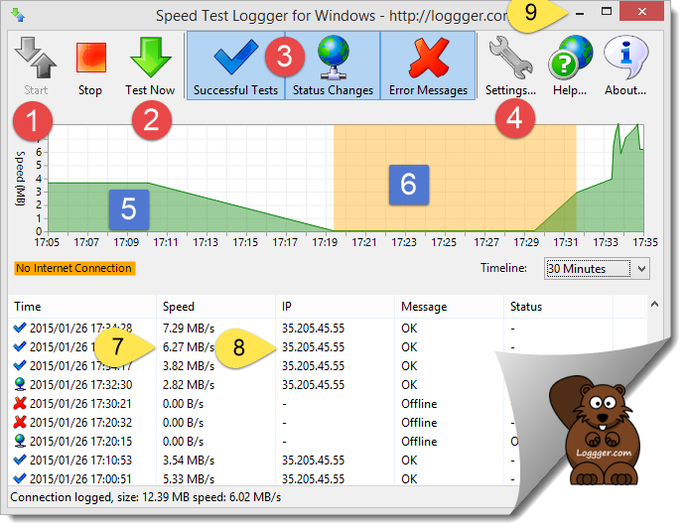The image size is (686, 530).
Task: Select the row timed 2015/01/26 17:00:51
Action: click(x=262, y=478)
